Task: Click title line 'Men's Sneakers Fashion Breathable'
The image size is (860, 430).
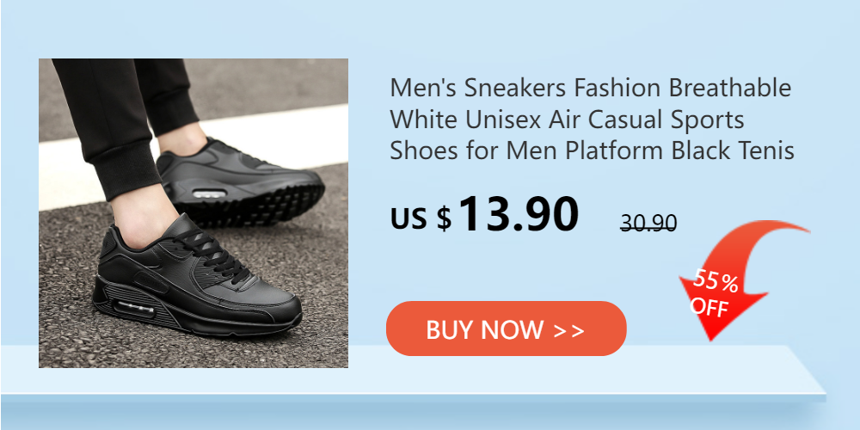Action: coord(591,88)
